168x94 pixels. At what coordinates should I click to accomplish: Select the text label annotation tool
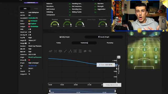[60, 51]
